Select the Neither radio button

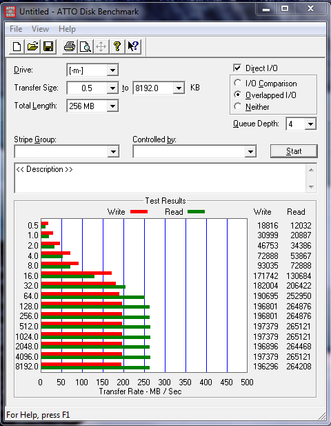pos(237,106)
